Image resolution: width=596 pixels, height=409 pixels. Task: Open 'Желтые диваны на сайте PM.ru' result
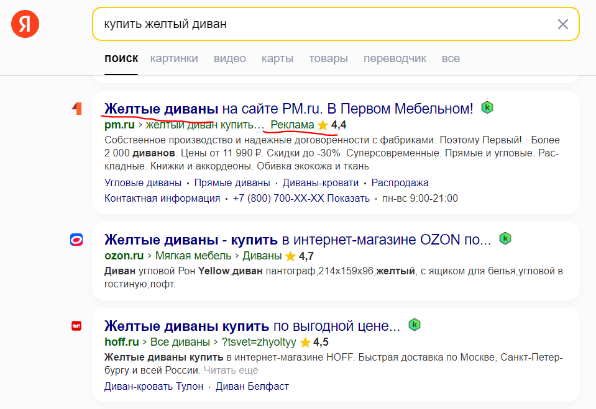[x=289, y=109]
